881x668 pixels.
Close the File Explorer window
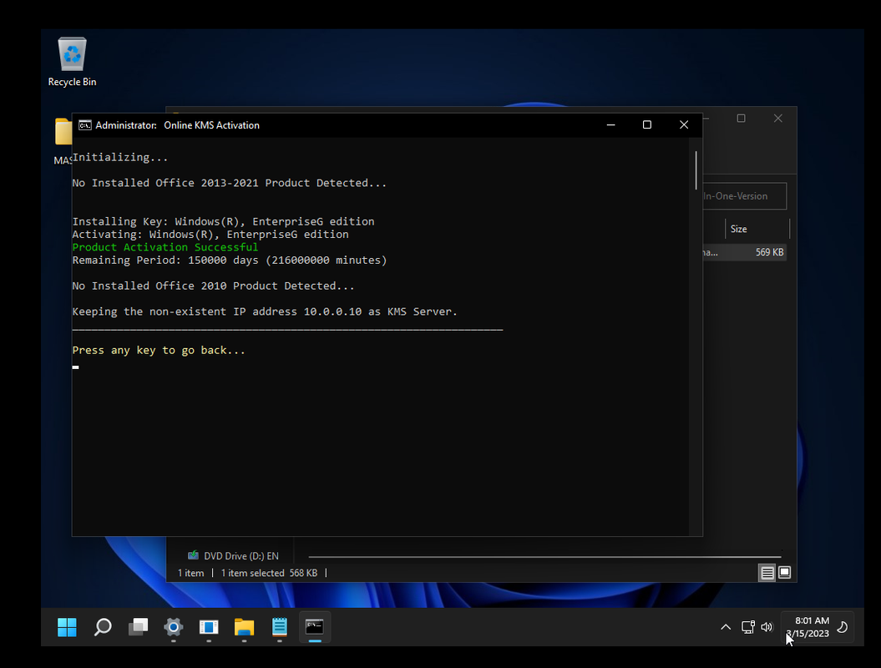tap(777, 118)
